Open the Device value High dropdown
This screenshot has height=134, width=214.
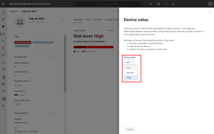point(129,62)
